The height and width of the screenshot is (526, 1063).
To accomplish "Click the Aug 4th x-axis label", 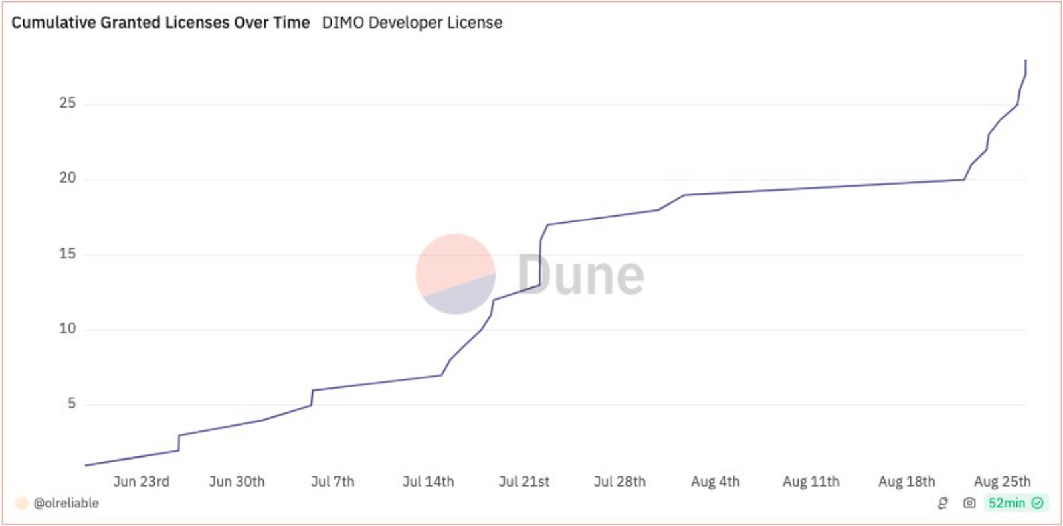I will [716, 482].
